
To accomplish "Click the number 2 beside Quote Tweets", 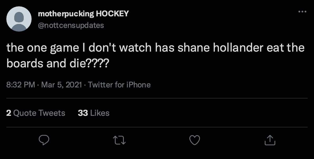I will [8, 113].
